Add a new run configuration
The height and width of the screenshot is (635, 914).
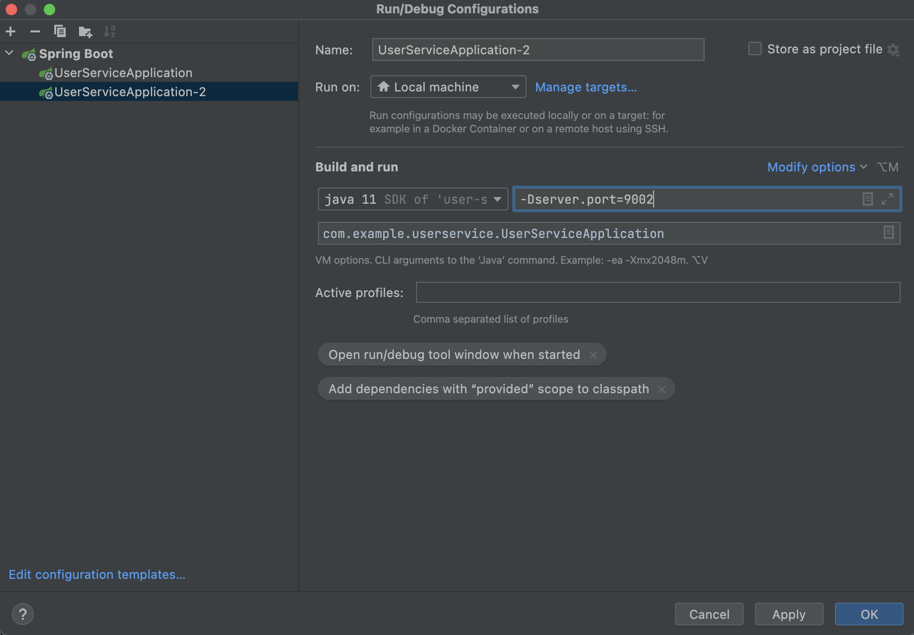[10, 31]
